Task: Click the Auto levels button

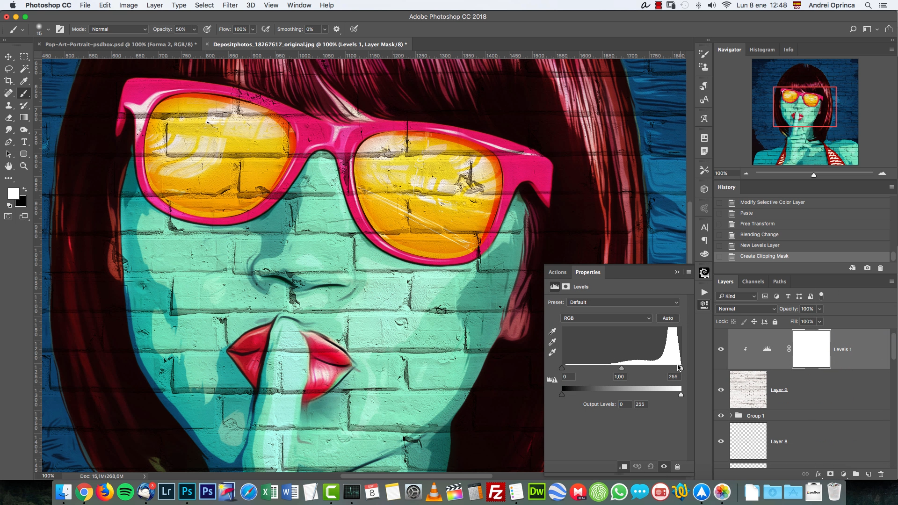Action: click(x=667, y=318)
